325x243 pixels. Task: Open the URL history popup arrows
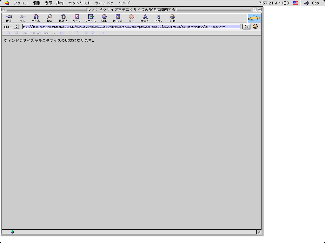coord(17,27)
